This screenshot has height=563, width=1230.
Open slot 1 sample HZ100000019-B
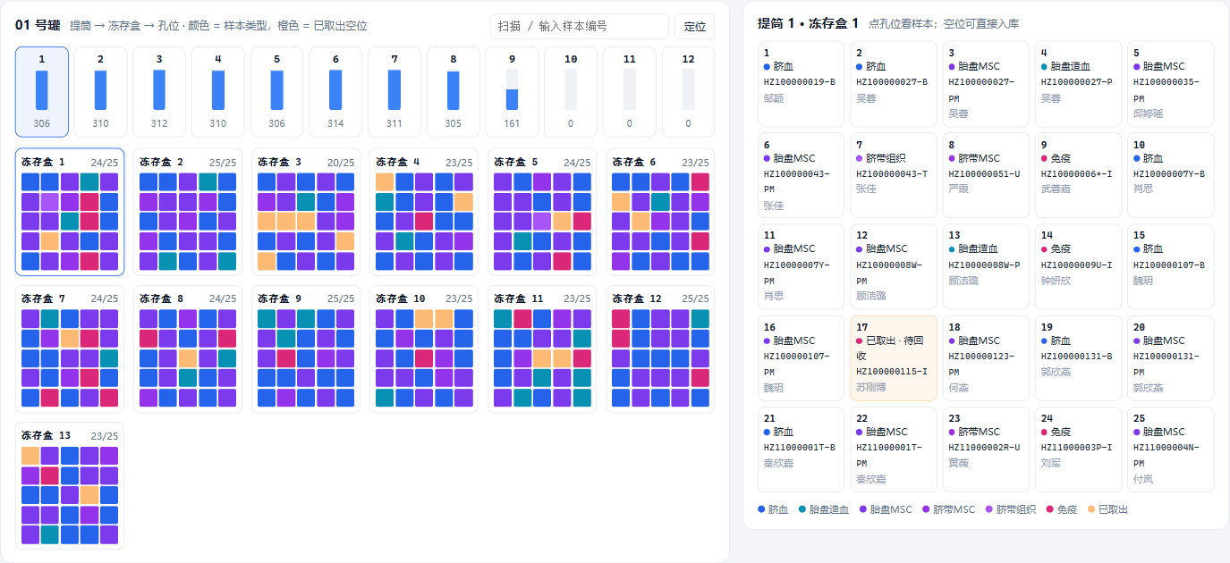799,84
